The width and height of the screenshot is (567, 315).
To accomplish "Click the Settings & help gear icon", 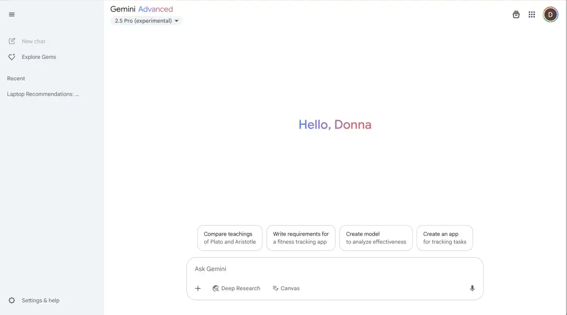I will [x=12, y=300].
